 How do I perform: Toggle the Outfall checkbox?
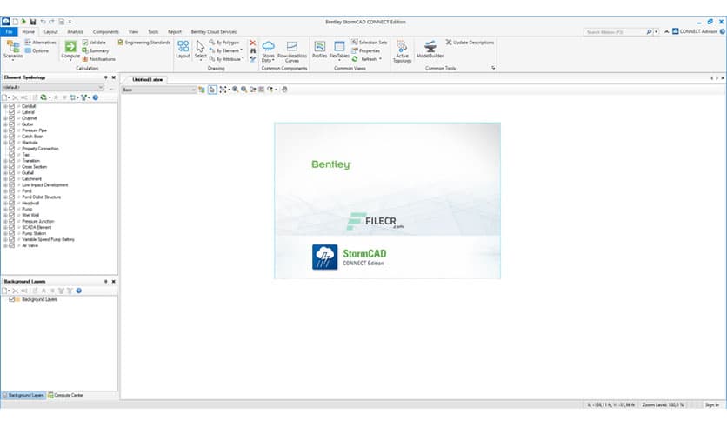[11, 172]
